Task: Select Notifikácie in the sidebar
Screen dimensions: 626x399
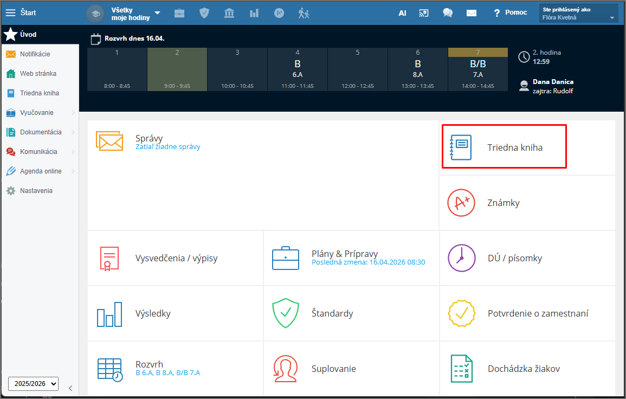Action: pyautogui.click(x=35, y=54)
